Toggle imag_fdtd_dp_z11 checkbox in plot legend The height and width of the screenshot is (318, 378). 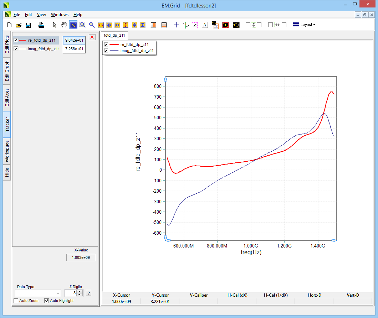(106, 51)
